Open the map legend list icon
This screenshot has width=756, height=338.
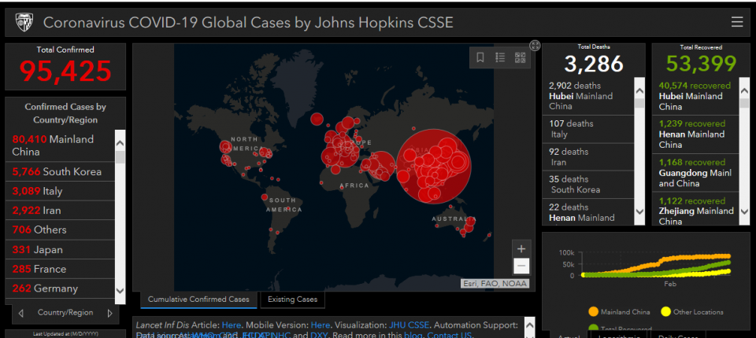point(500,57)
